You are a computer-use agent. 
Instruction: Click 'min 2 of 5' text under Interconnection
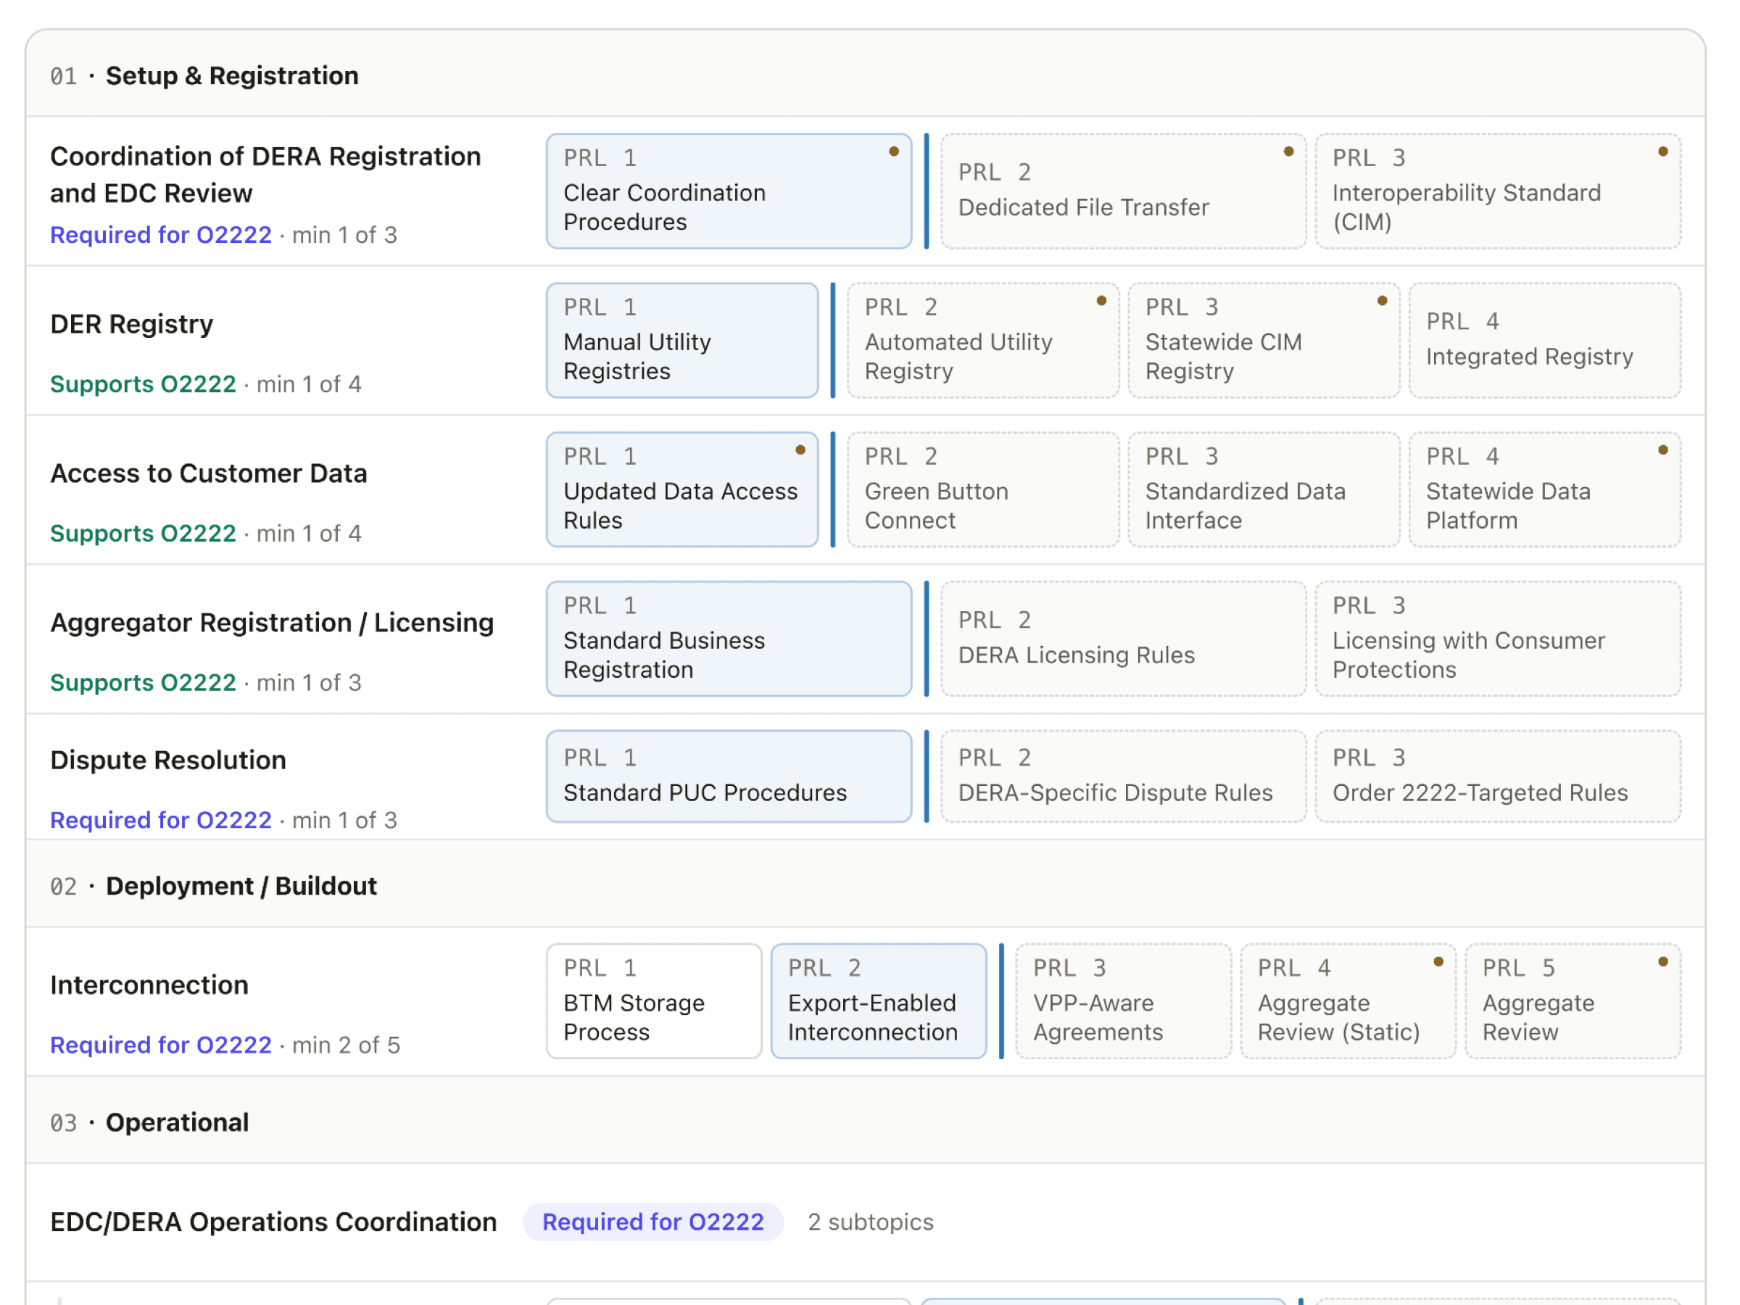(x=346, y=1045)
